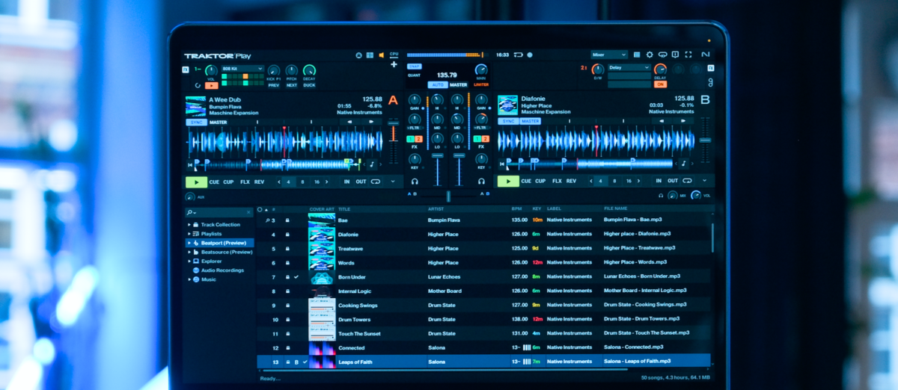Click the orange speaker icon in the header
This screenshot has height=390, width=898.
[381, 55]
